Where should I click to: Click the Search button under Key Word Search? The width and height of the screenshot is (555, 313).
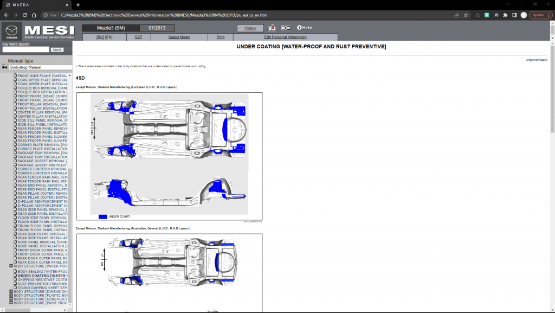57,49
